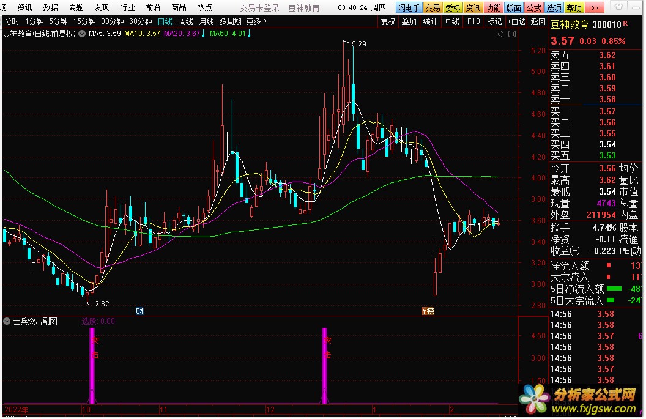Image resolution: width=646 pixels, height=419 pixels.
Task: Click the 闪电手 quick trade button
Action: (x=409, y=7)
